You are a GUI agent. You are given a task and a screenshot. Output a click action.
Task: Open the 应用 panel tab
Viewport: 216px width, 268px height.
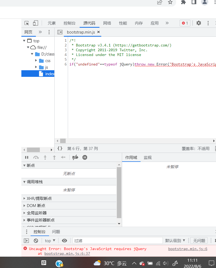click(154, 23)
